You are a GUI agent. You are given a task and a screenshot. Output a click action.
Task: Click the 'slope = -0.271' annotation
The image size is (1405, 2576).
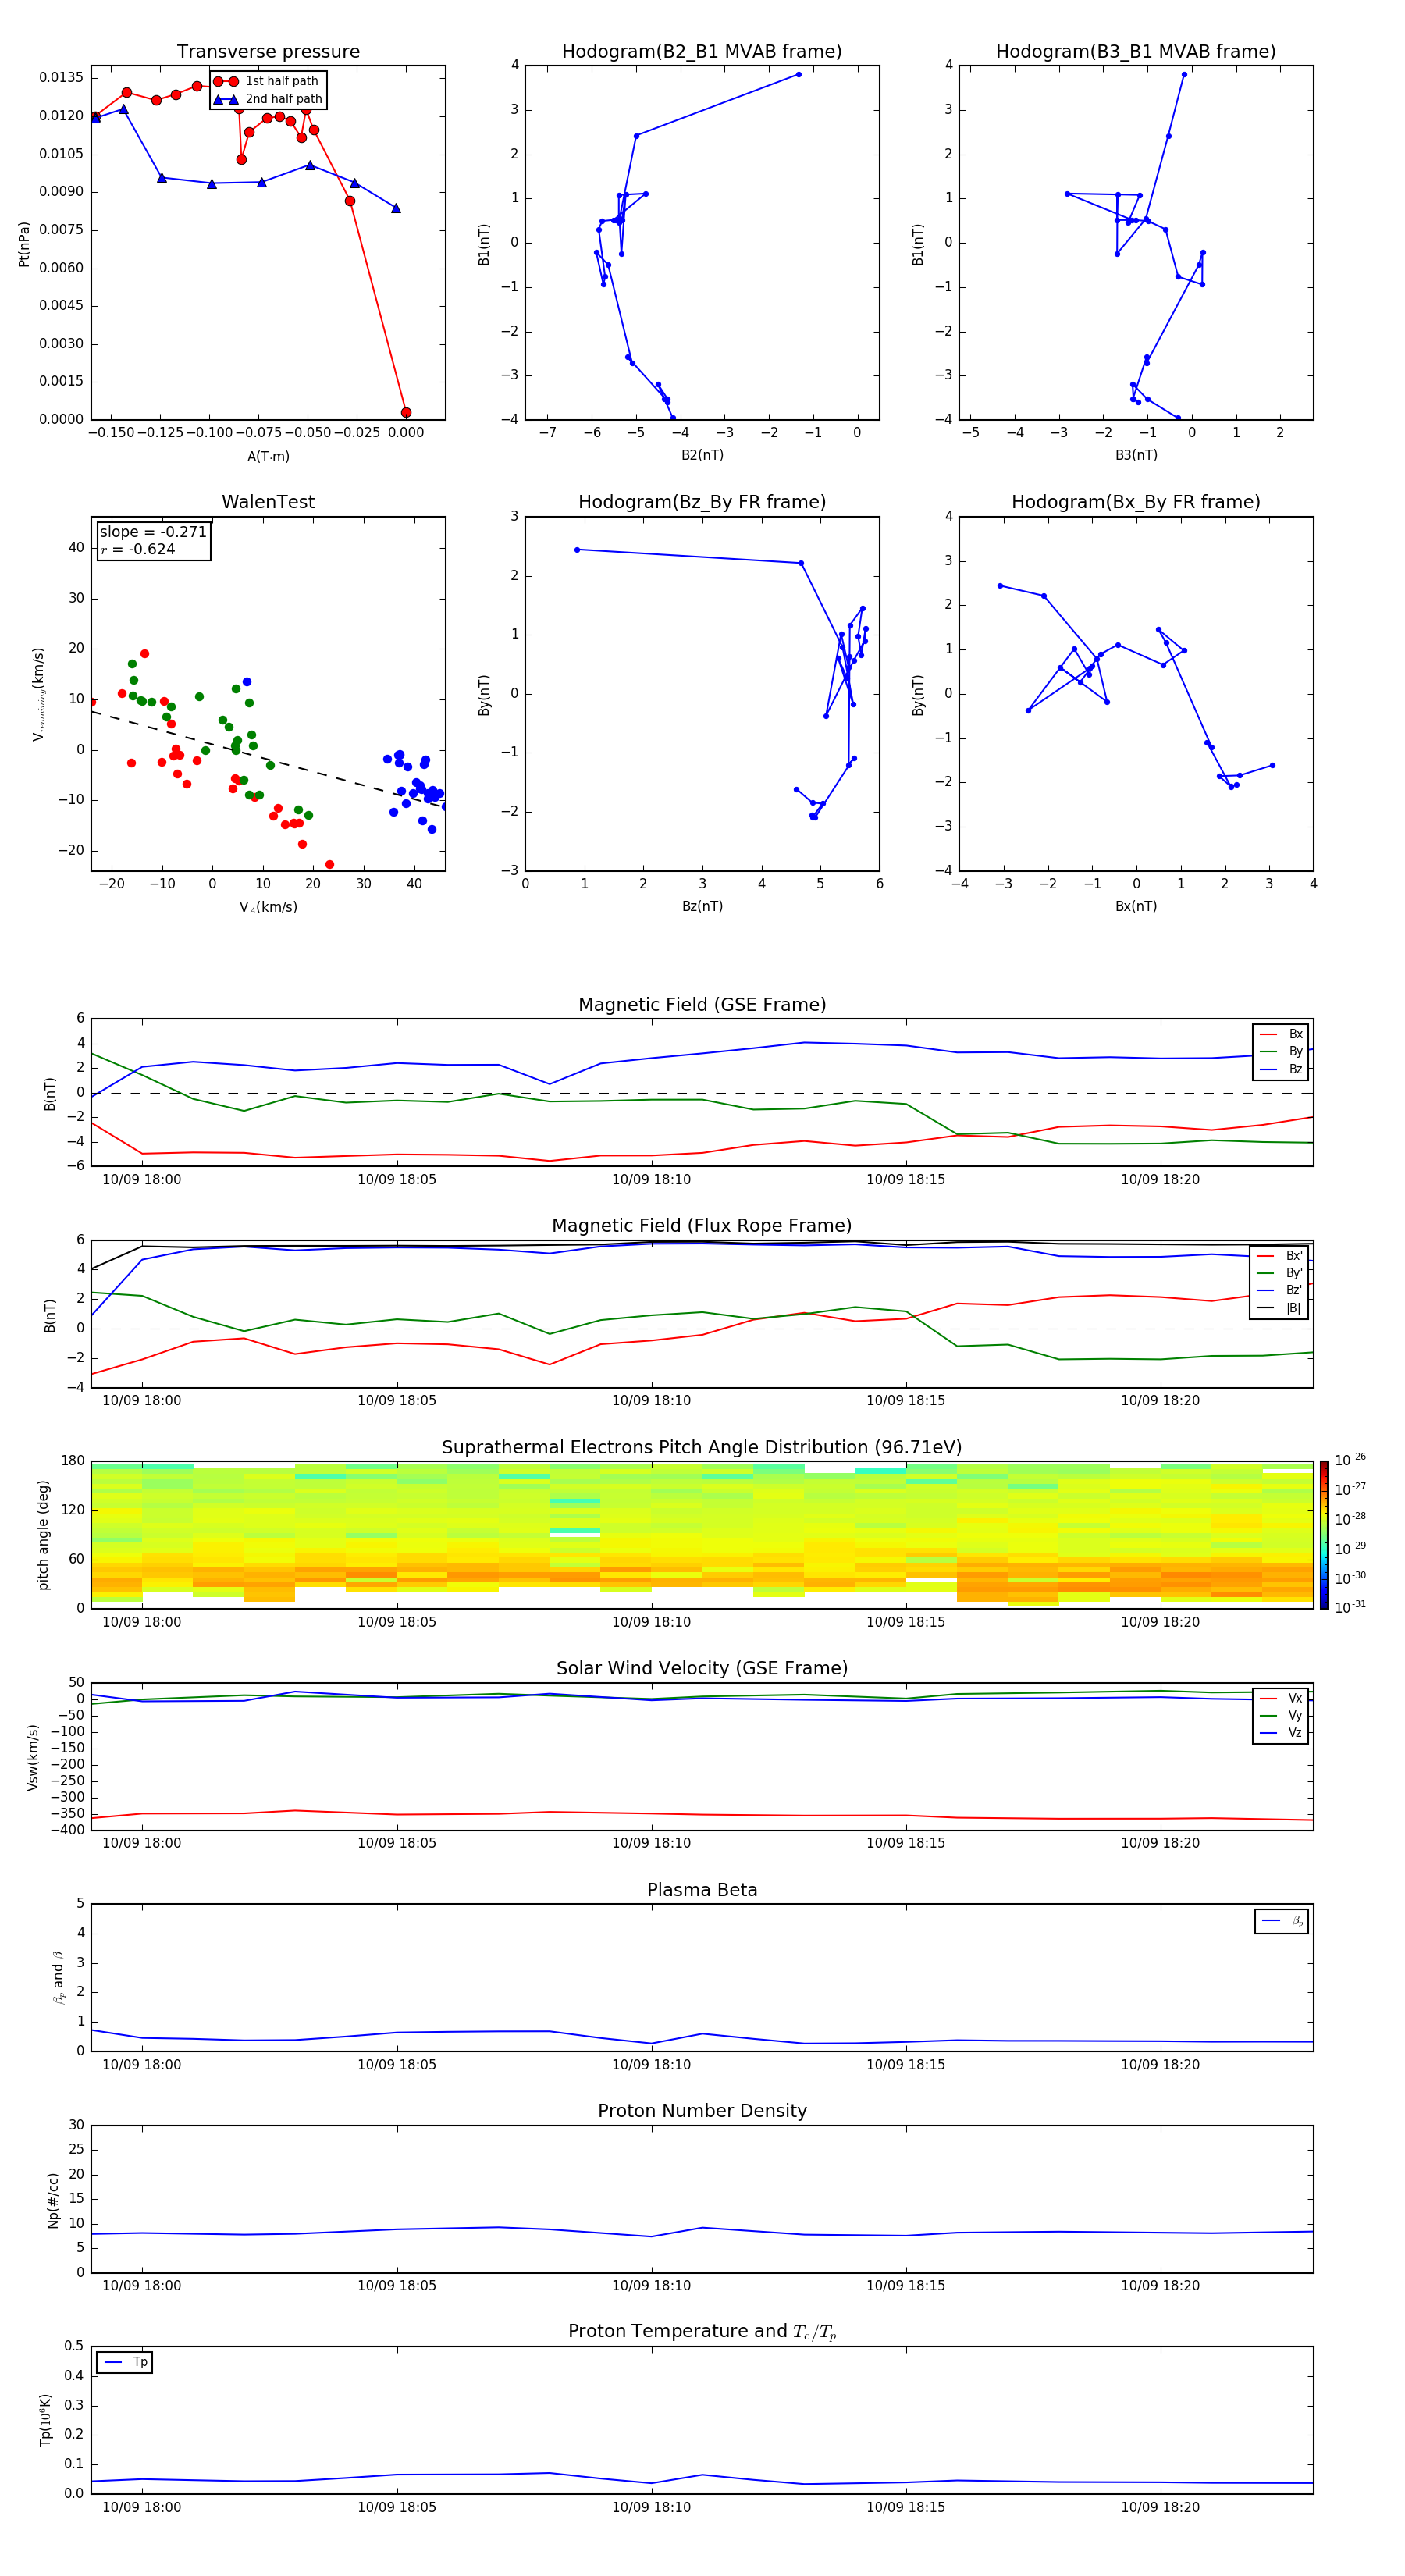(x=153, y=532)
